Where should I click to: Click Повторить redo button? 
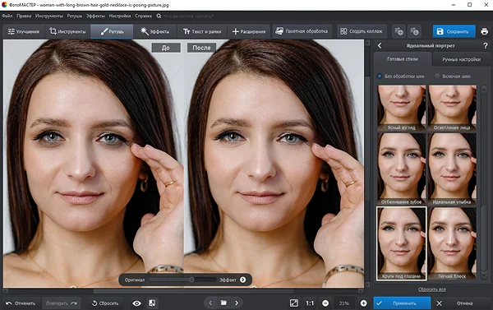pyautogui.click(x=62, y=303)
